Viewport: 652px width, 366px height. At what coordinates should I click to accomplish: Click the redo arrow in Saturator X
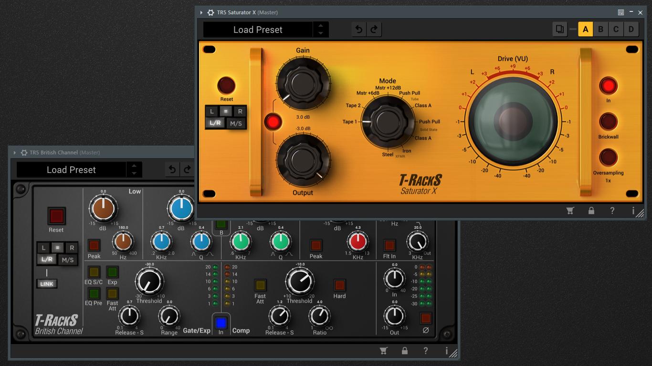coord(374,30)
